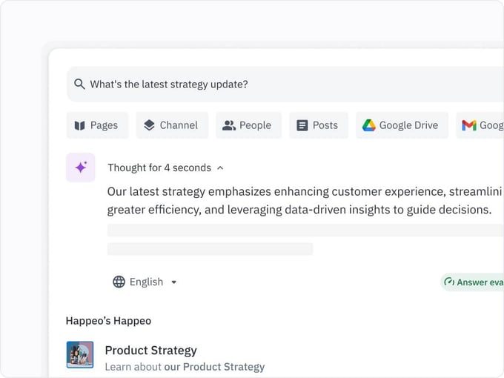Click the book icon on Pages filter
Viewport: 504px width, 378px height.
coord(80,125)
